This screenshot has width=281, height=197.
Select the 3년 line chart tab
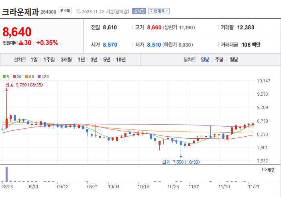[x=94, y=60]
